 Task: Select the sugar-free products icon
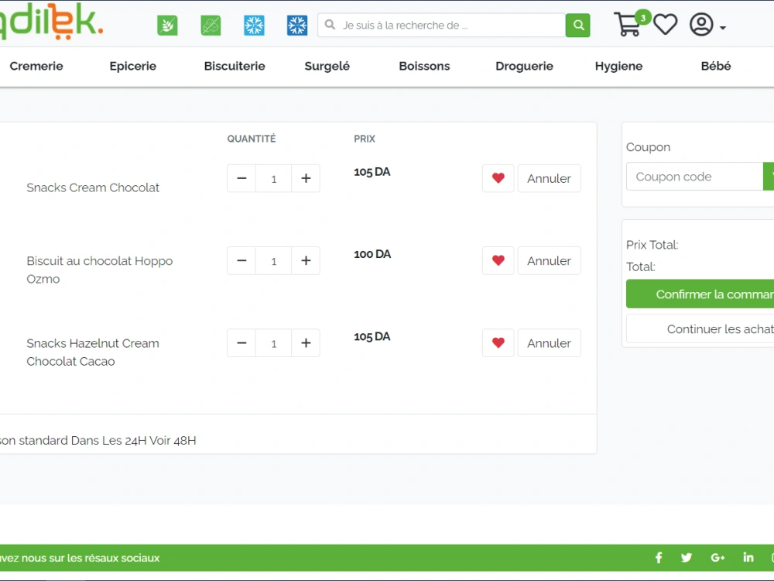tap(210, 25)
